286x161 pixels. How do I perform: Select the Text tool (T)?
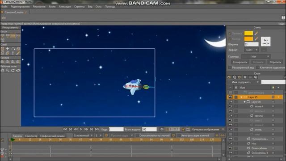[13, 53]
